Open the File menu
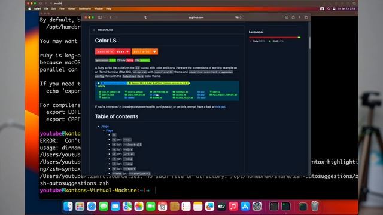The height and width of the screenshot is (215, 383). (46, 8)
